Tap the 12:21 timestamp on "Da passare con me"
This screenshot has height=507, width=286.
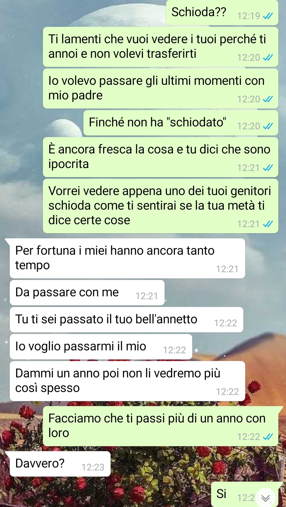pos(147,296)
